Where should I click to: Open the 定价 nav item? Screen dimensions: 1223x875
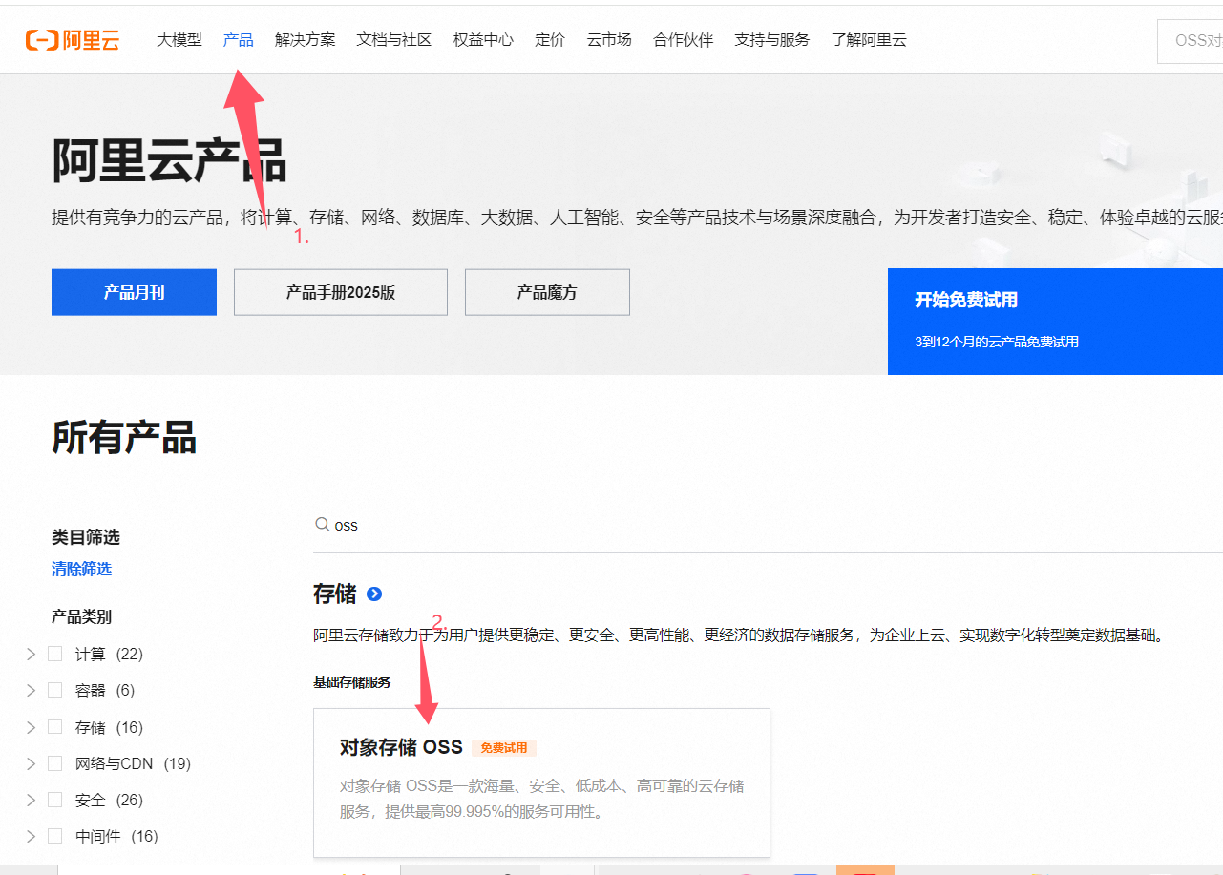550,40
